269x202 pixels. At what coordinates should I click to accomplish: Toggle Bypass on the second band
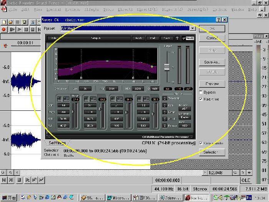point(93,99)
